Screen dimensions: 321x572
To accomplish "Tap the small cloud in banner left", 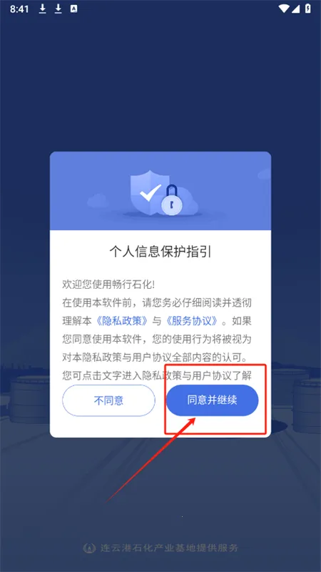I will pyautogui.click(x=98, y=201).
